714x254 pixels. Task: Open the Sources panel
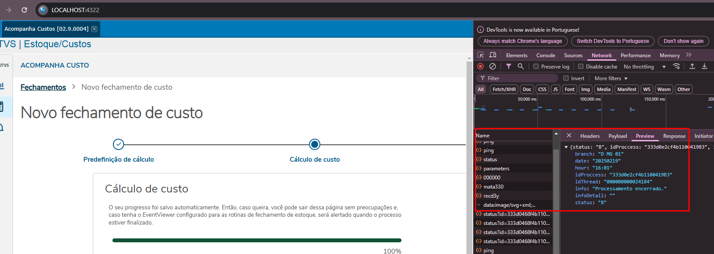pos(573,55)
